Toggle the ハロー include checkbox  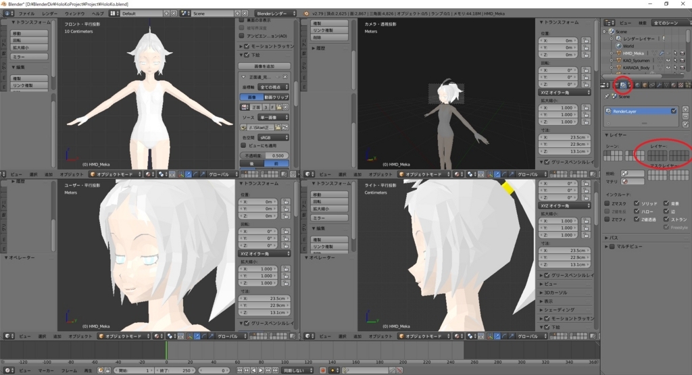pos(637,211)
